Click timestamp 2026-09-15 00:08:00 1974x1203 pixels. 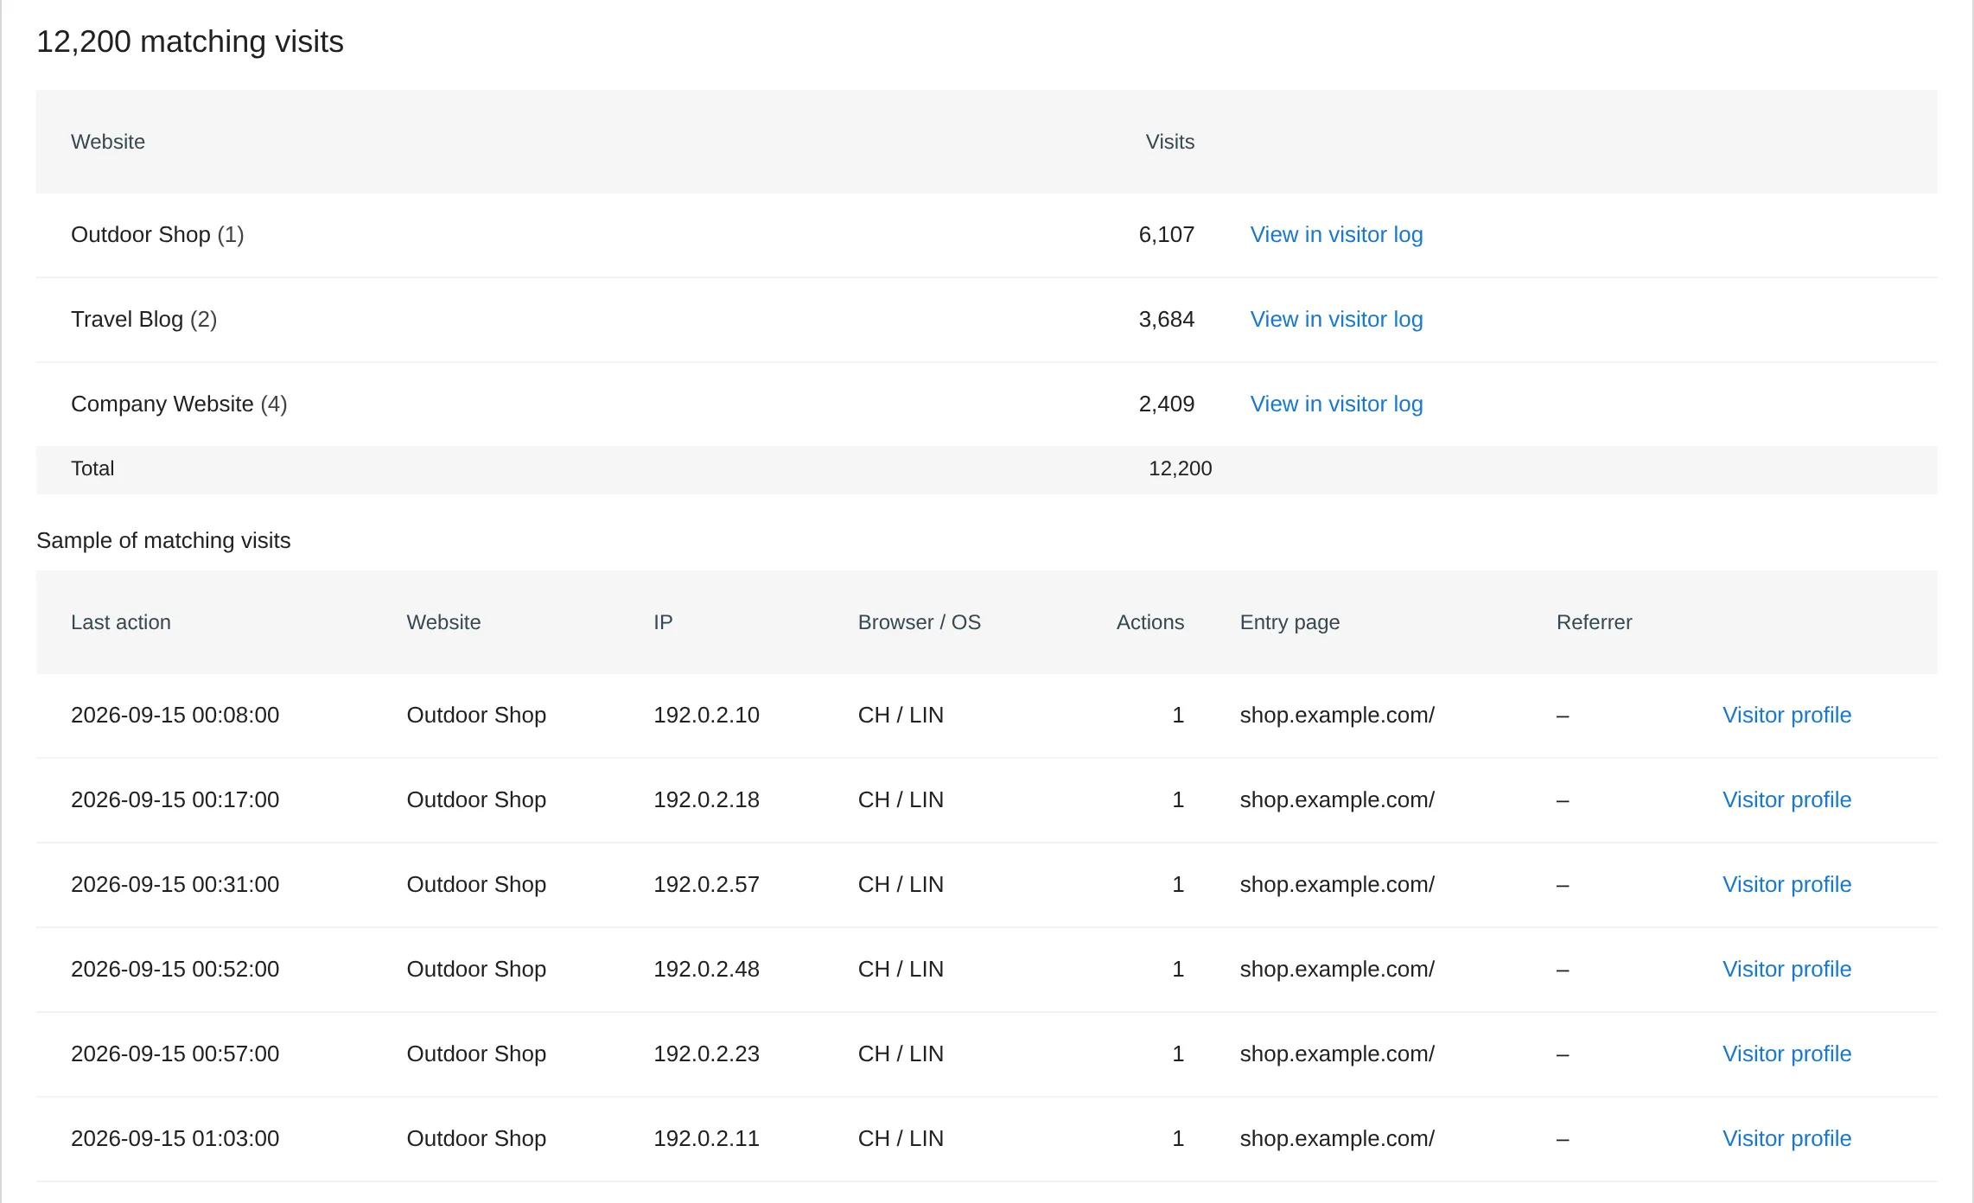click(175, 715)
